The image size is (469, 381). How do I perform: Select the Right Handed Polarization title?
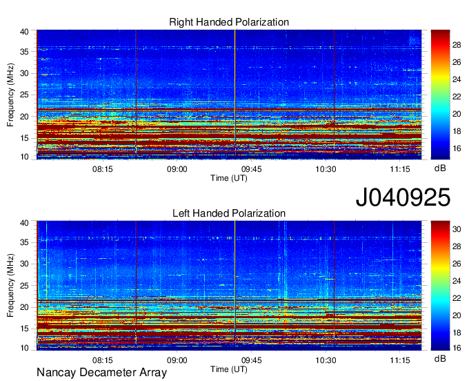229,22
